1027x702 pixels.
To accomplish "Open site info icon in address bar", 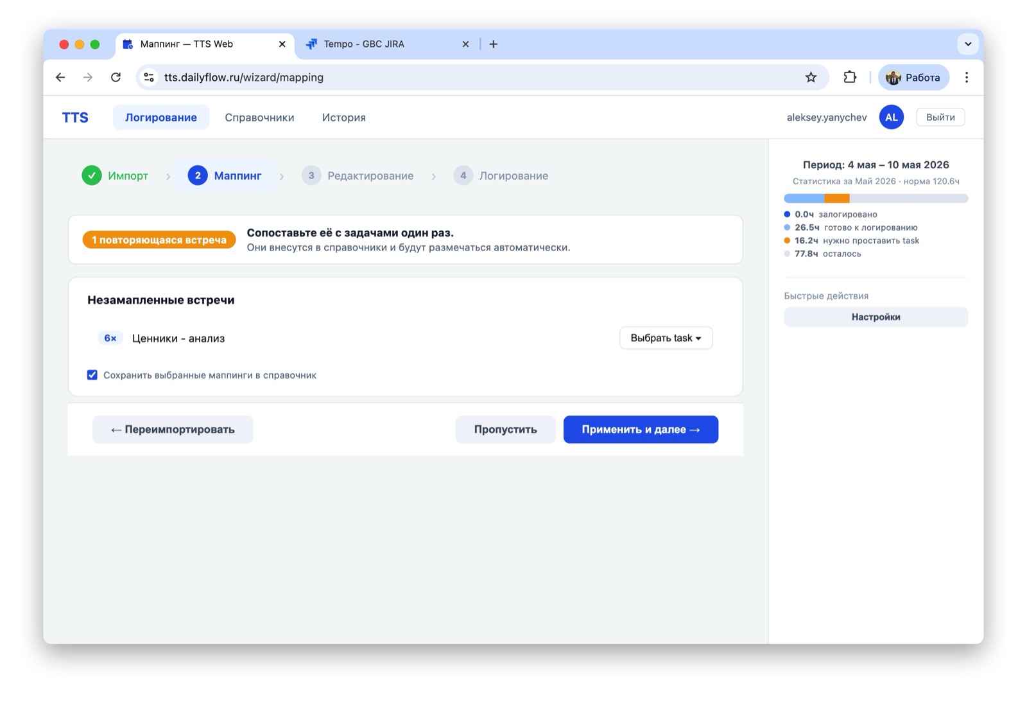I will click(x=149, y=77).
